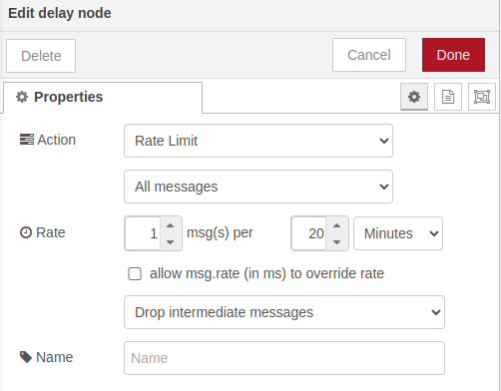Focus the Name text input field

284,358
